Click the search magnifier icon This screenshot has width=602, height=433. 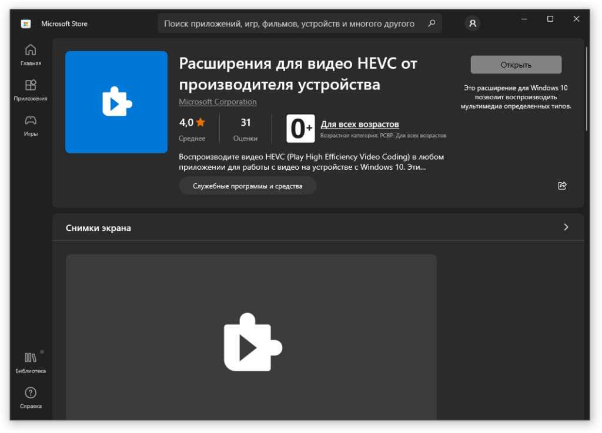[x=432, y=24]
